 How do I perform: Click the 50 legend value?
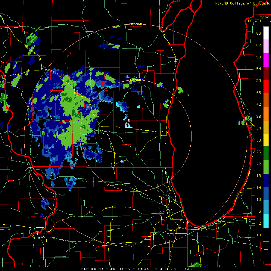pos(259,81)
